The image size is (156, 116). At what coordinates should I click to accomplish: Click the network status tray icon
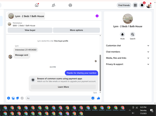coord(137,108)
